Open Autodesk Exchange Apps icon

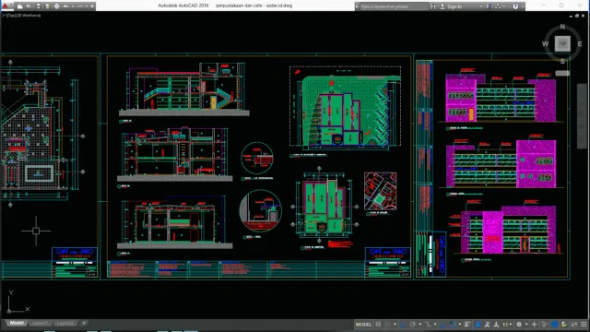pyautogui.click(x=489, y=6)
